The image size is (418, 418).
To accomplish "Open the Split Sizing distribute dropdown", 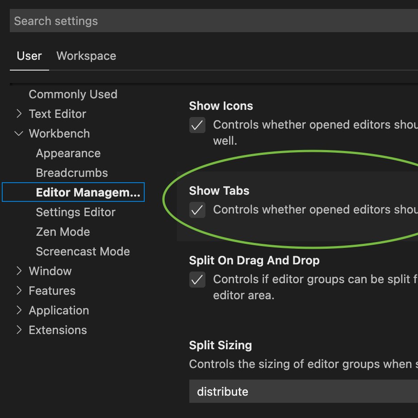I will click(303, 391).
